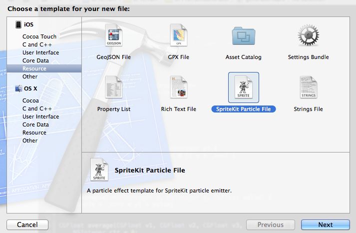Select the Settings Bundle gear icon
The width and height of the screenshot is (356, 233).
click(x=309, y=35)
